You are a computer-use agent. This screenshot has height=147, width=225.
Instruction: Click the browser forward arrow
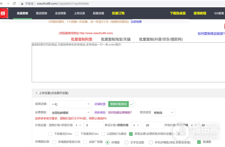point(8,3)
